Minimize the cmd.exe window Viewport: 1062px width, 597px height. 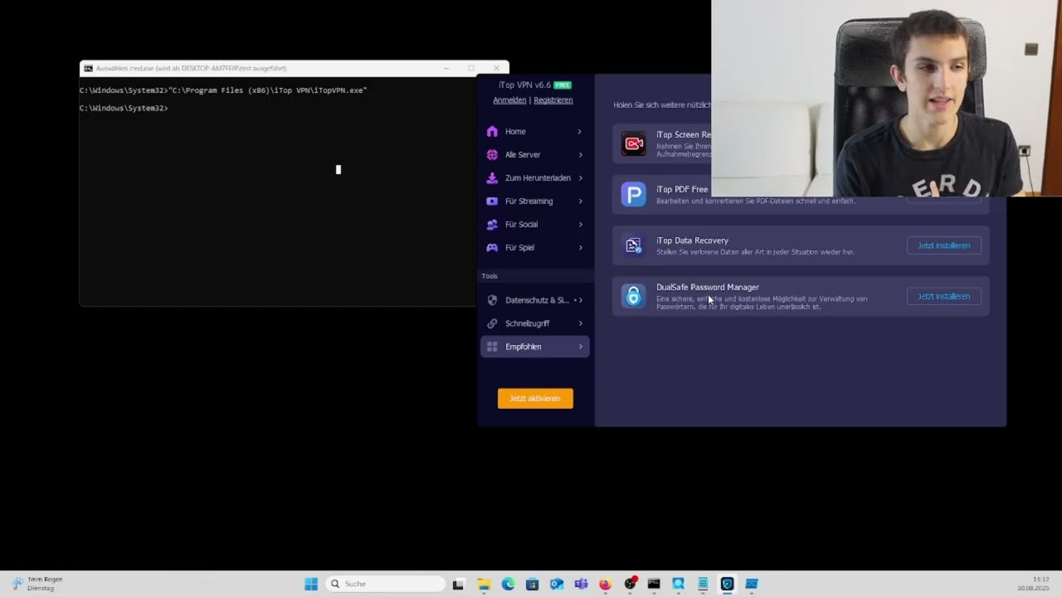coord(446,68)
